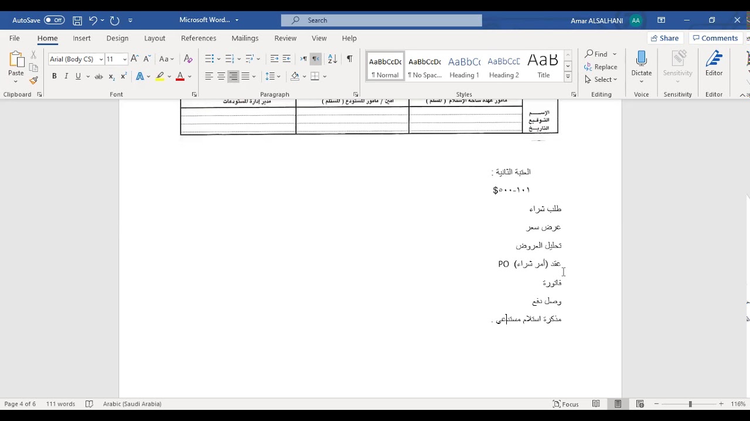The height and width of the screenshot is (421, 750).
Task: Clear all formatting icon
Action: (188, 59)
